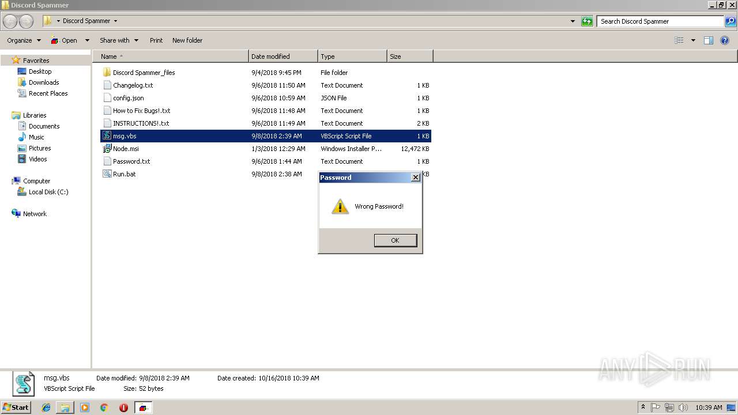
Task: Open Local Disk (C:)
Action: 48,192
